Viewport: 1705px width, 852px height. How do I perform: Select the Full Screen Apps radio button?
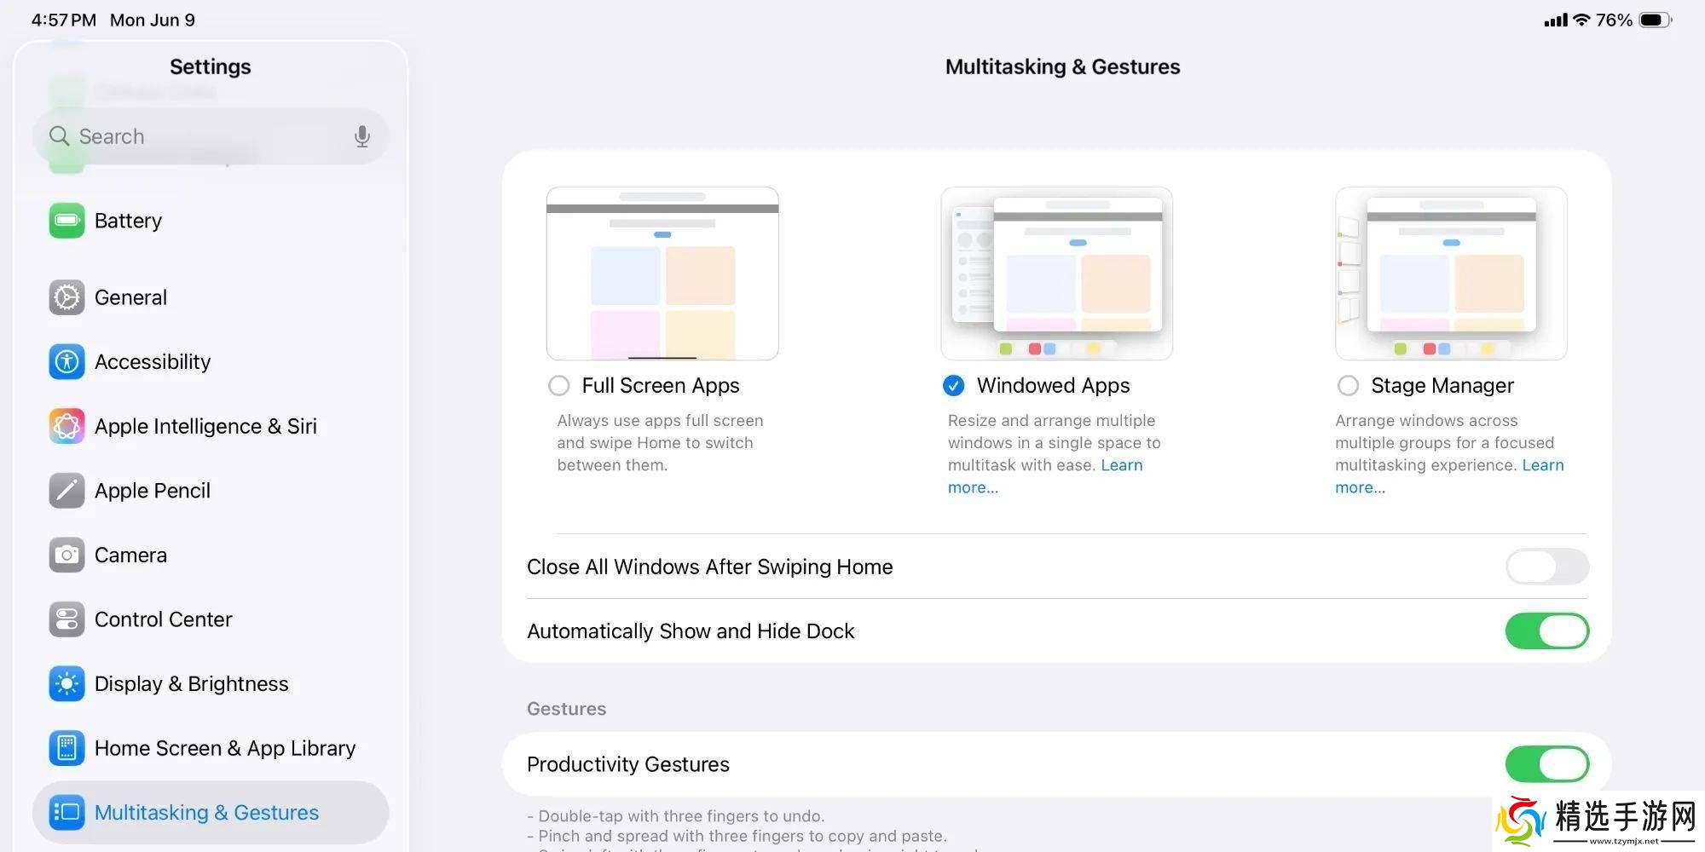click(x=559, y=386)
